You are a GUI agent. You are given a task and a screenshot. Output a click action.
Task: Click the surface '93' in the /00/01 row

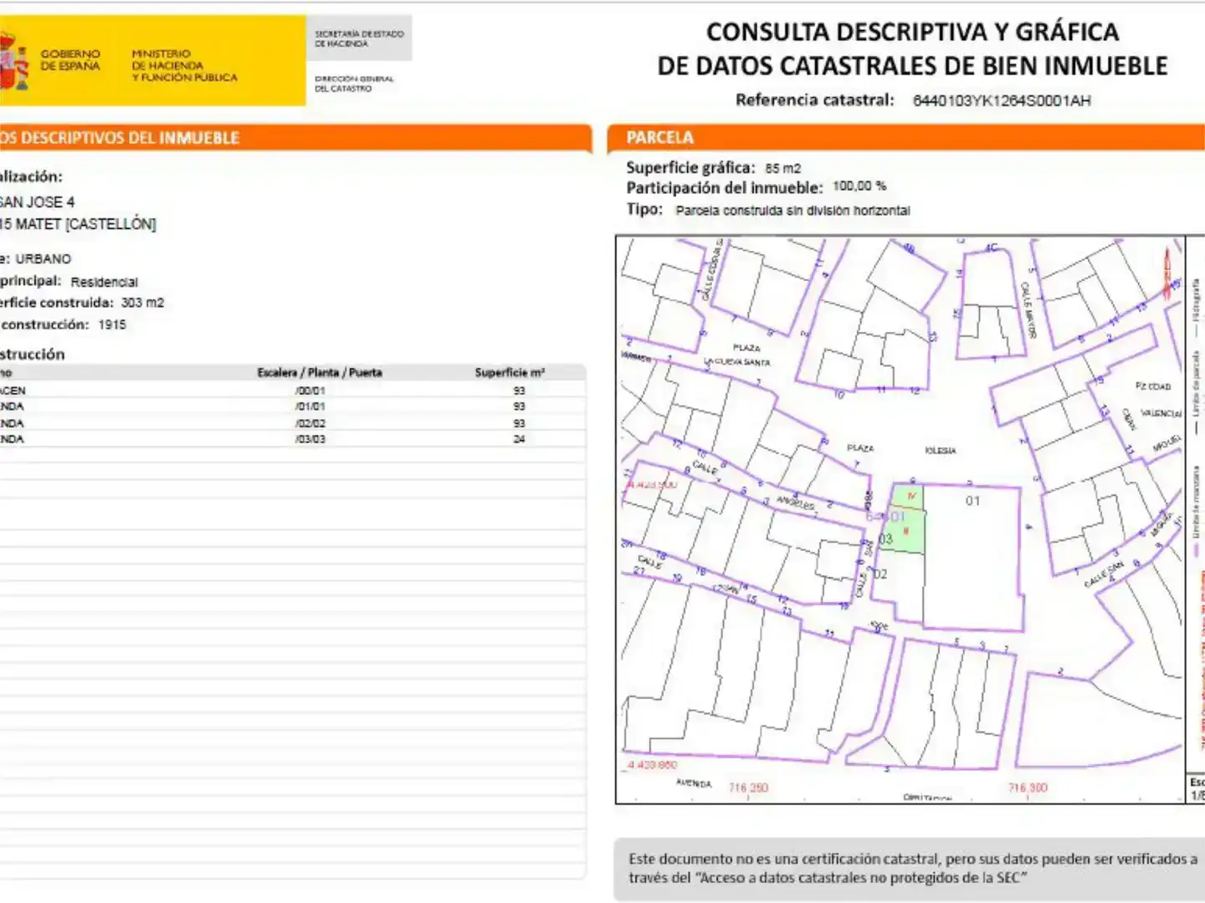click(x=519, y=390)
